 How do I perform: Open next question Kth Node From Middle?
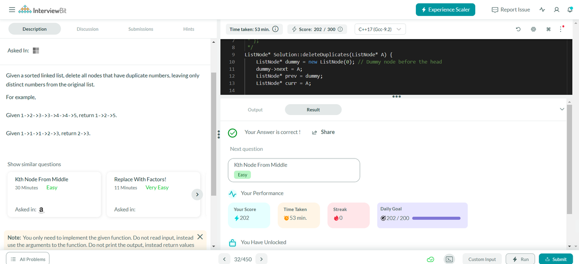click(x=294, y=170)
